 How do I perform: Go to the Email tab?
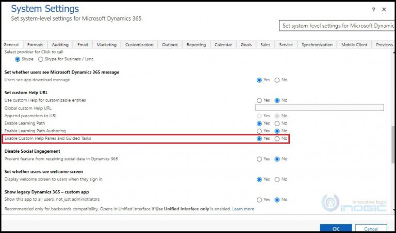click(x=82, y=45)
